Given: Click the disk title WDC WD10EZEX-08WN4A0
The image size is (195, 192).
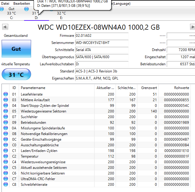Looking at the screenshot, I should 99,27.
